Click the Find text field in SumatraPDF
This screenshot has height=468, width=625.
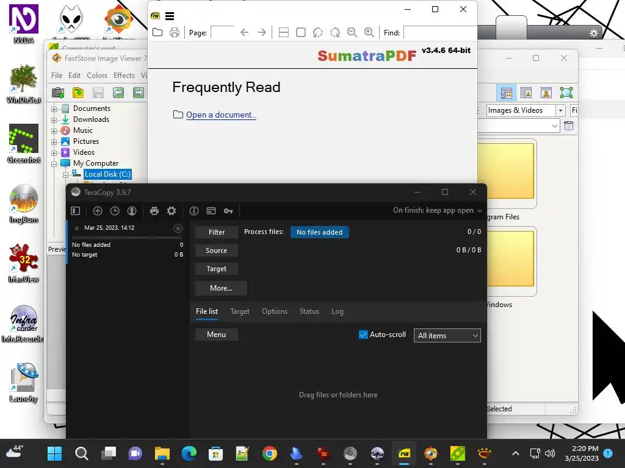tap(440, 33)
